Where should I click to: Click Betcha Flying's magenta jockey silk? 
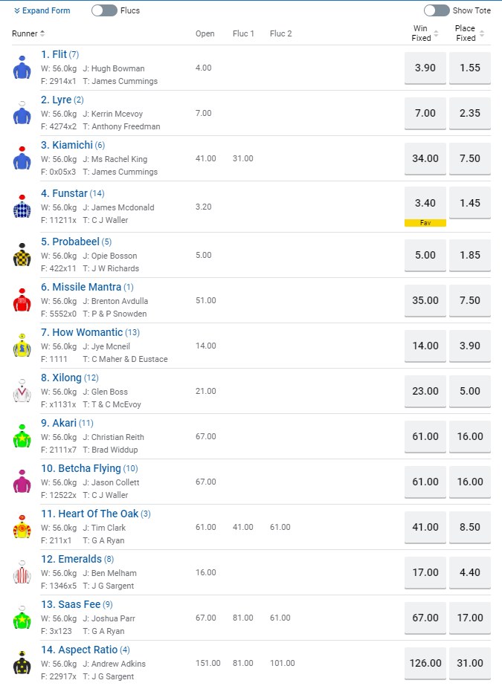pyautogui.click(x=22, y=482)
